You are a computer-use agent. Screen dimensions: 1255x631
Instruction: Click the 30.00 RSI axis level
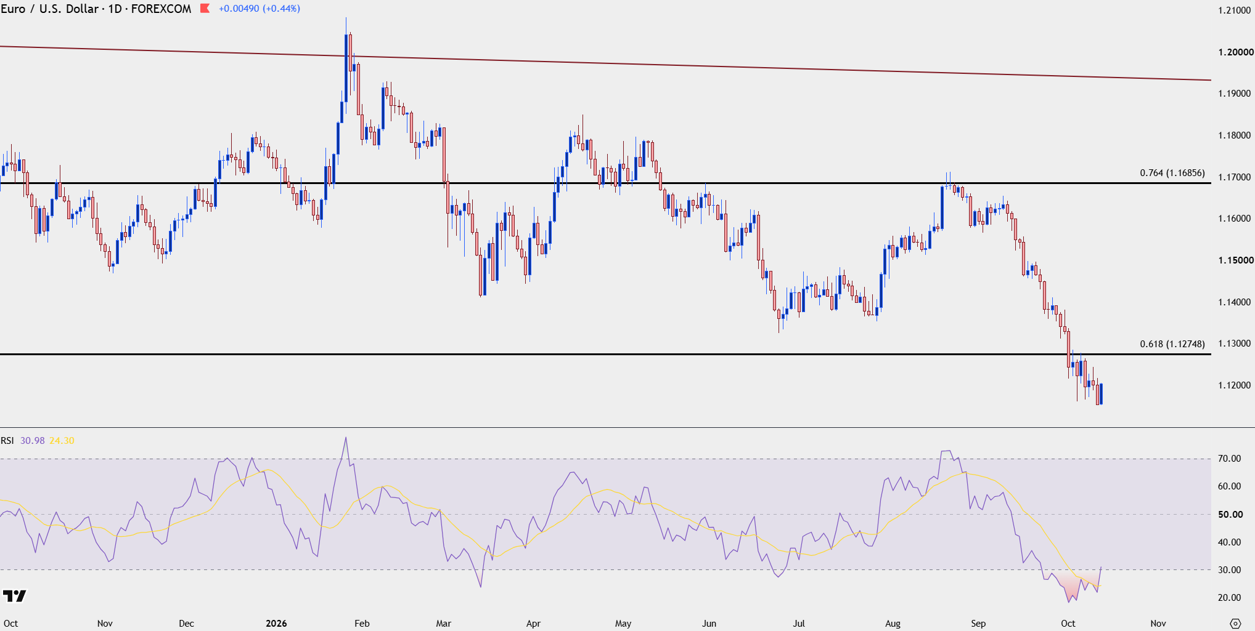(x=1230, y=570)
